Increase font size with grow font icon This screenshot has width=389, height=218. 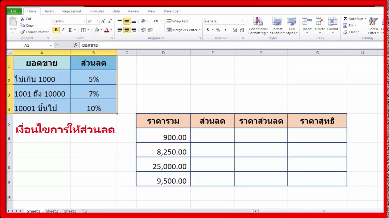pyautogui.click(x=103, y=21)
